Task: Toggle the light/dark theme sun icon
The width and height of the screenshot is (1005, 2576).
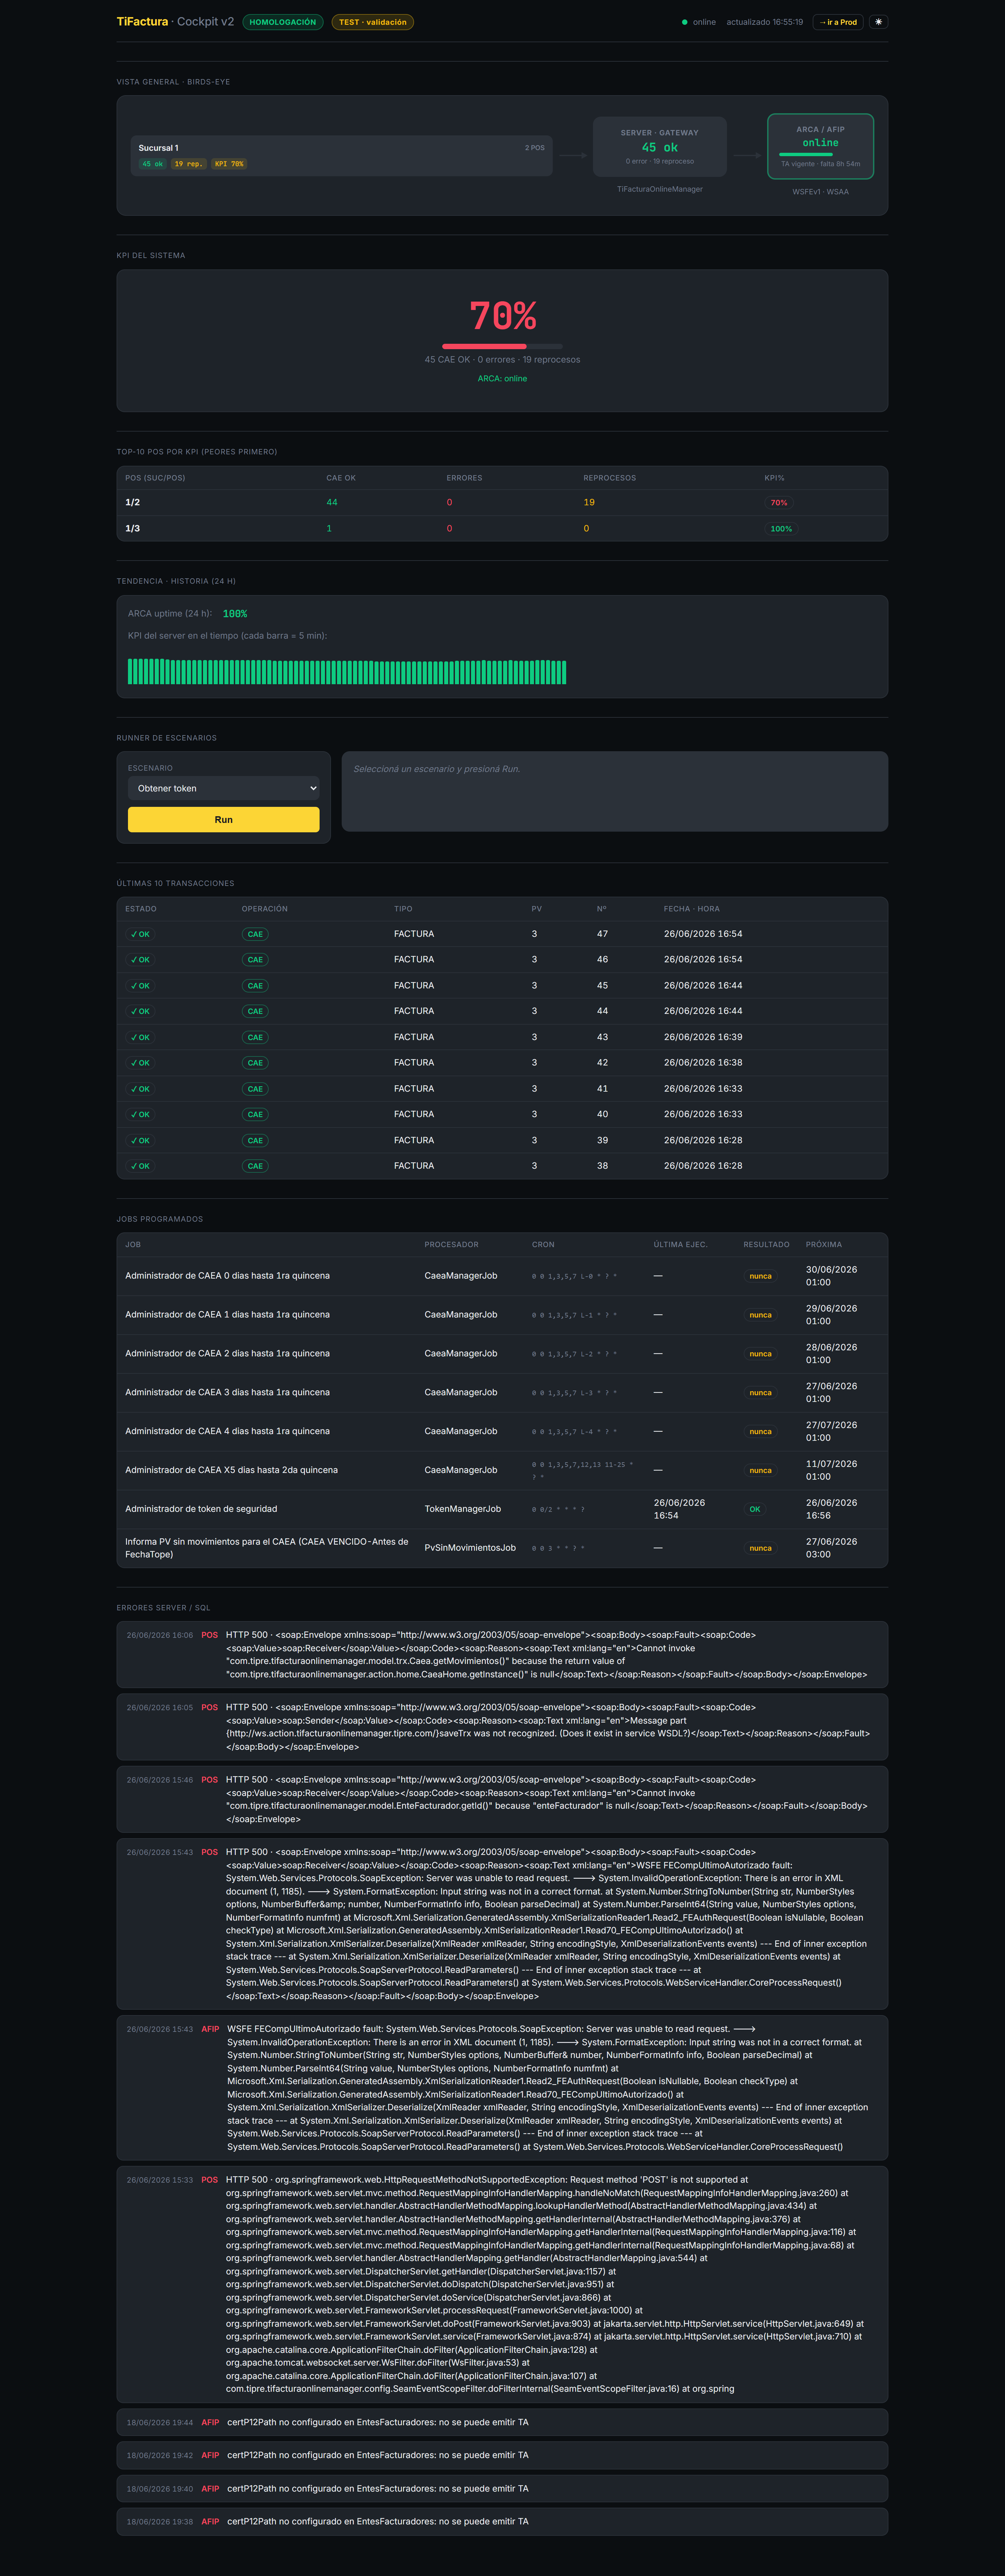Action: pos(878,22)
